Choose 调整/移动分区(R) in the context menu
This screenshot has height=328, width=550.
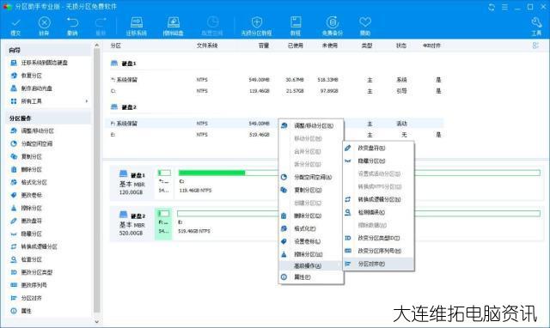[x=311, y=126]
